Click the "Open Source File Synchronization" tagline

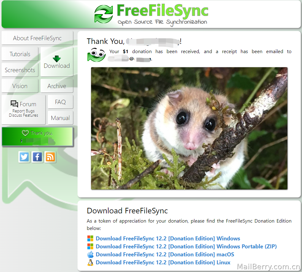click(x=162, y=22)
